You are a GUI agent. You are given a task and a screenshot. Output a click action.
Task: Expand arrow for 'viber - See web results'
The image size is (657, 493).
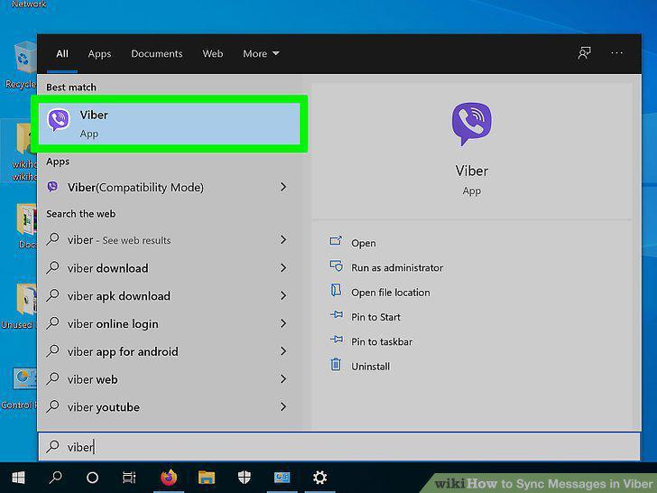tap(283, 240)
